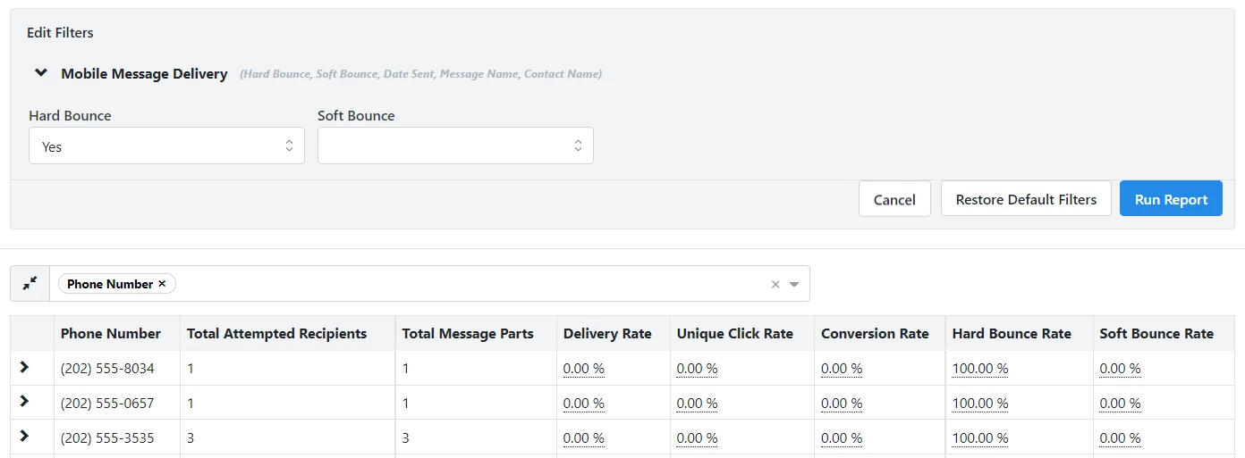Click the phone number (202) 555-0657
The width and height of the screenshot is (1245, 458).
point(107,403)
